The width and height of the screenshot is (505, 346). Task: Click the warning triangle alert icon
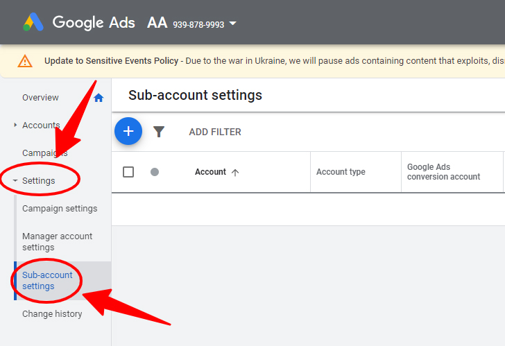[25, 61]
